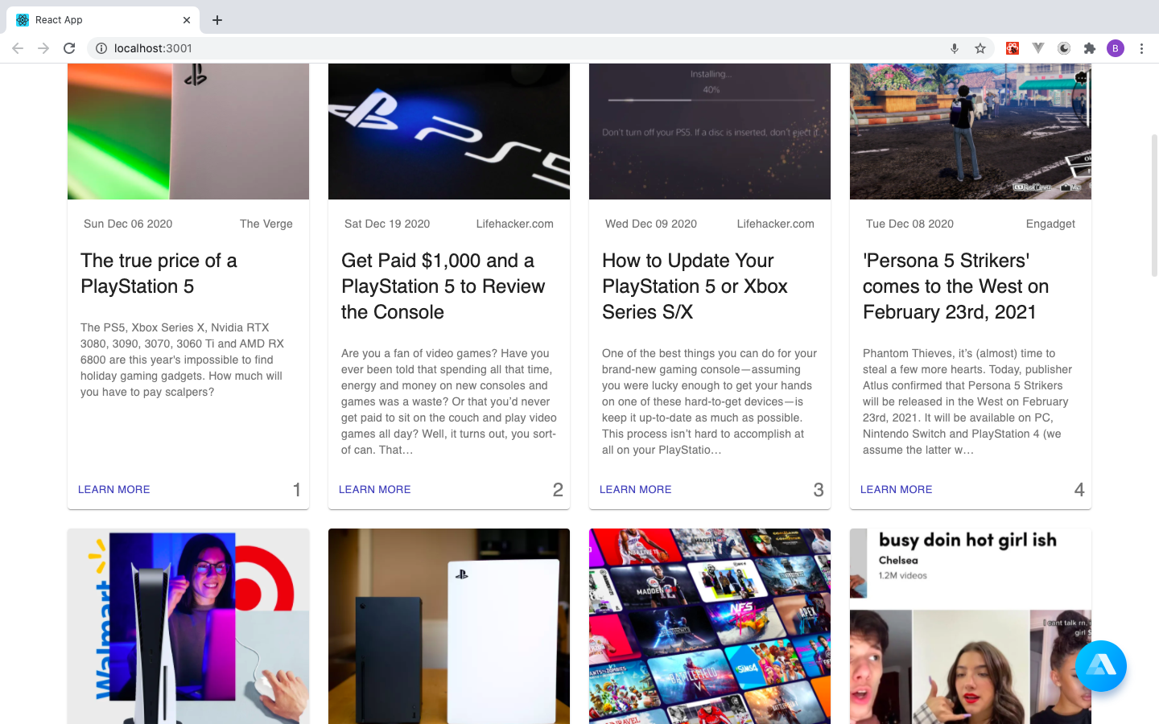The height and width of the screenshot is (724, 1159).
Task: Click the EA games collage image
Action: pyautogui.click(x=710, y=626)
